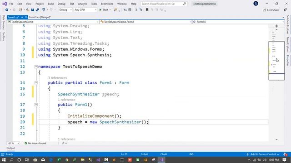Click the scroll down arrow of editor

(276, 140)
